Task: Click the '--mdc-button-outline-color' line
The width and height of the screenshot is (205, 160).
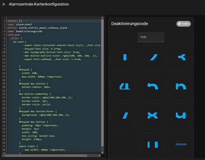Action: click(x=60, y=56)
